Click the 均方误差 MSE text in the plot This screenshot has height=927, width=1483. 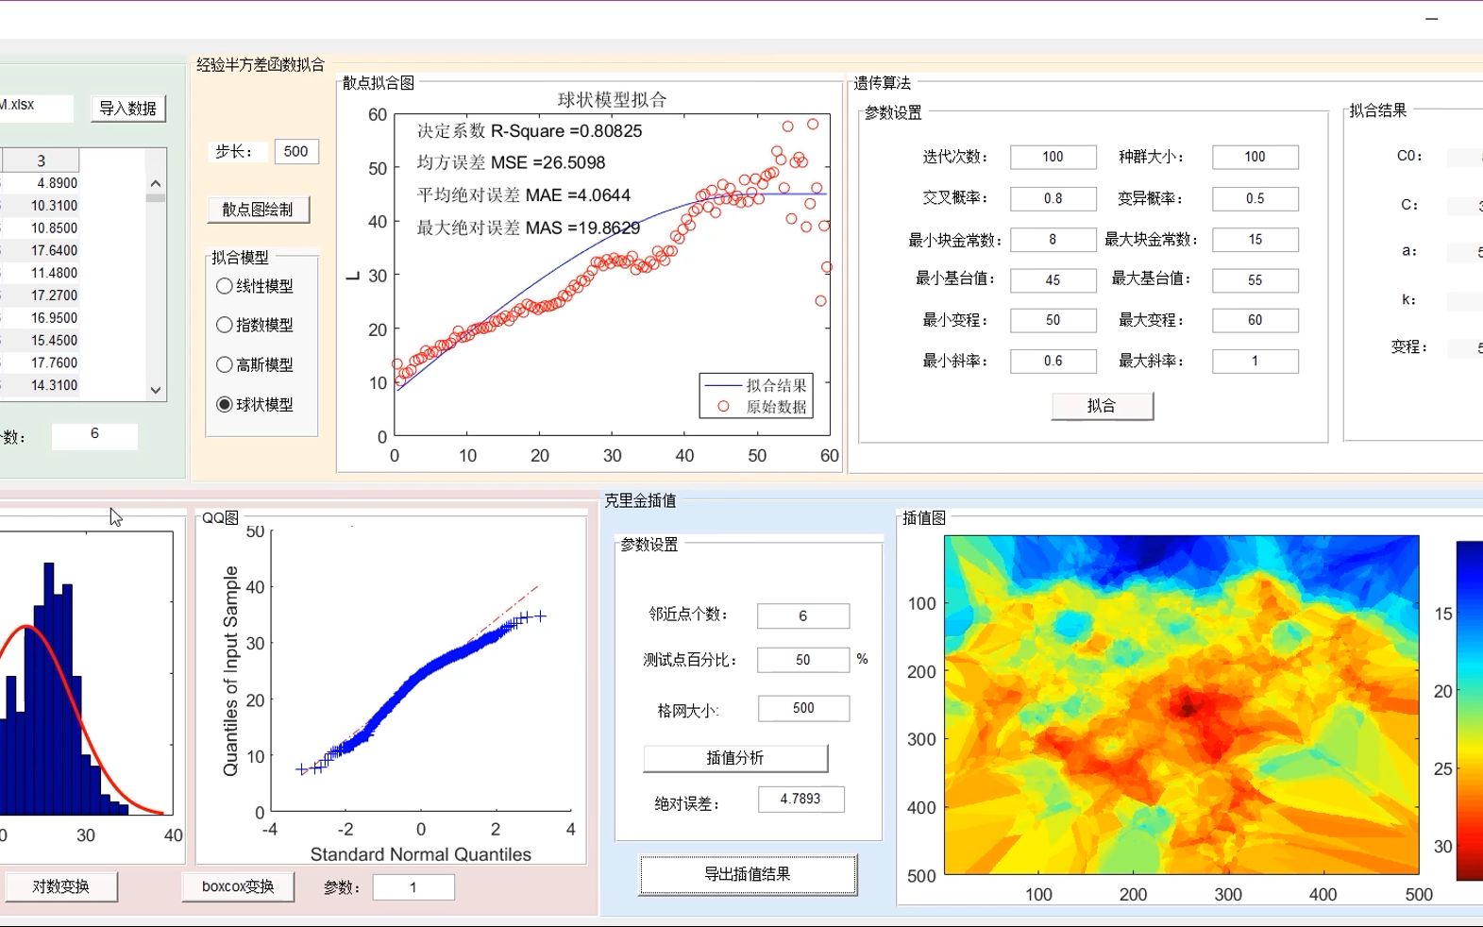[511, 162]
